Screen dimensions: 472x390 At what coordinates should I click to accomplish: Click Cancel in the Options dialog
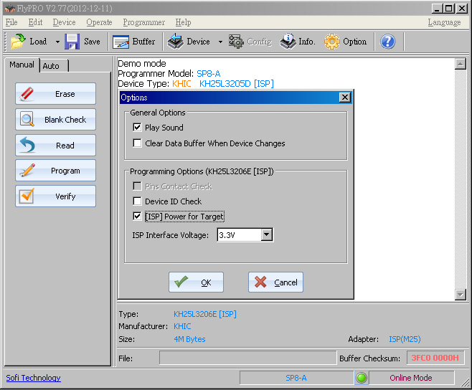tap(275, 282)
